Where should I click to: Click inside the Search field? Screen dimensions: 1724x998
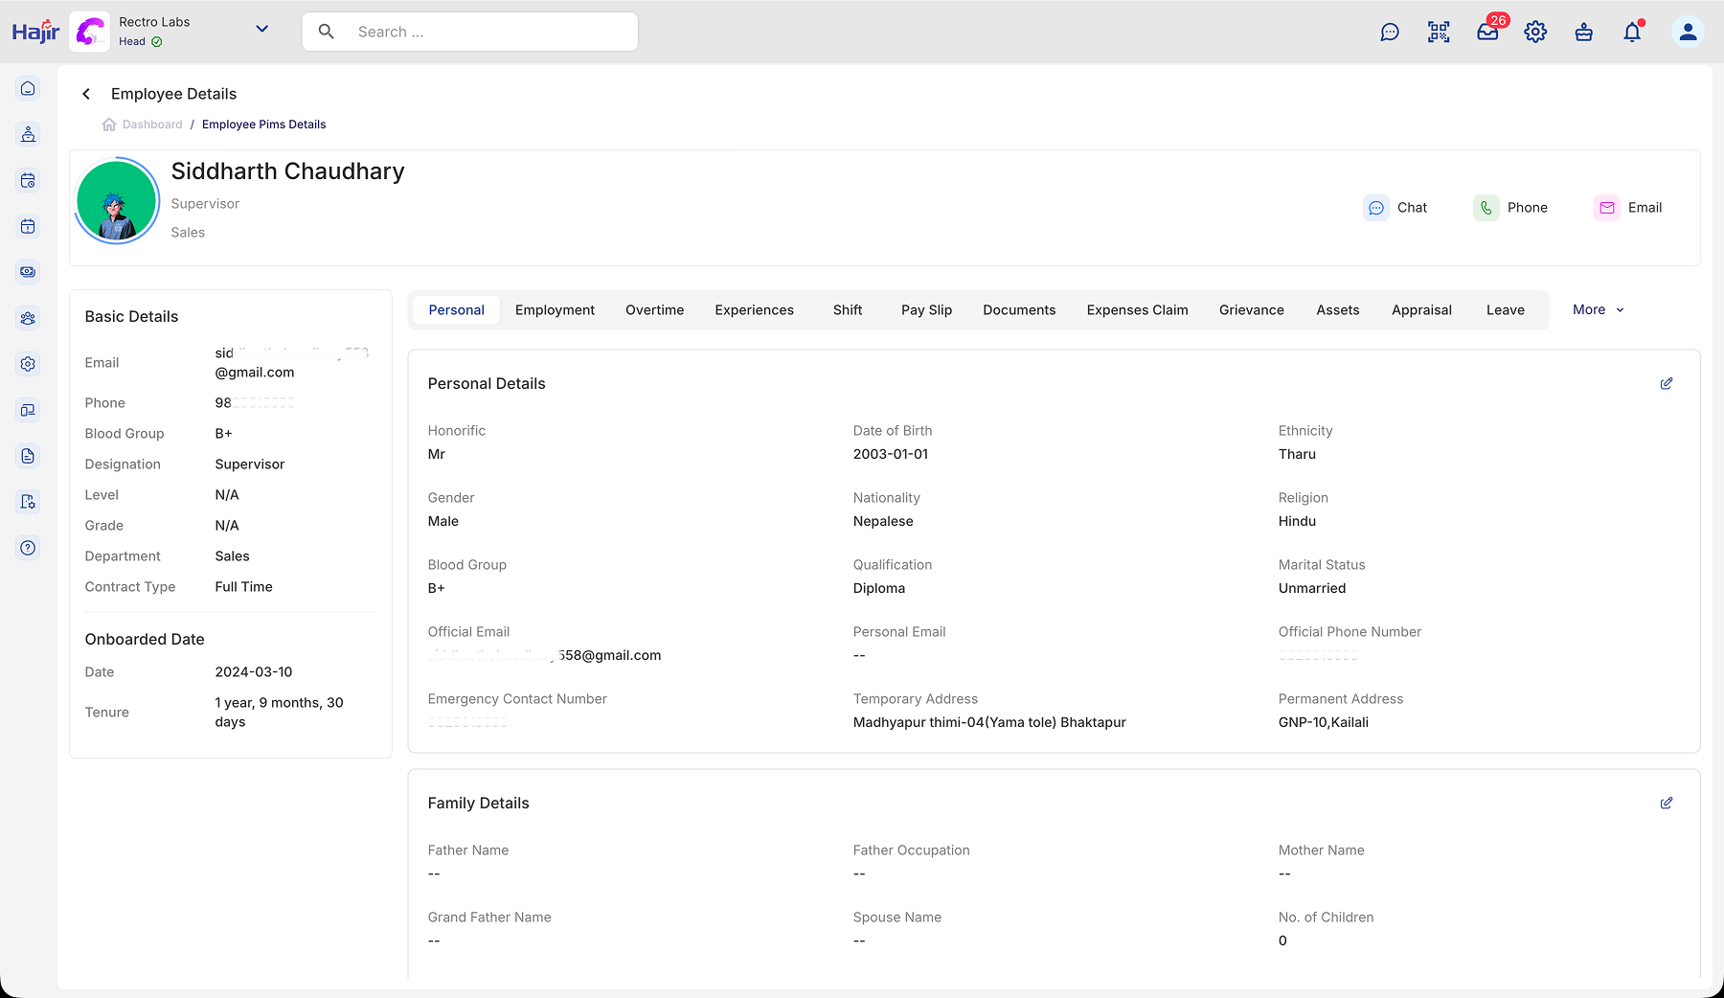(488, 32)
